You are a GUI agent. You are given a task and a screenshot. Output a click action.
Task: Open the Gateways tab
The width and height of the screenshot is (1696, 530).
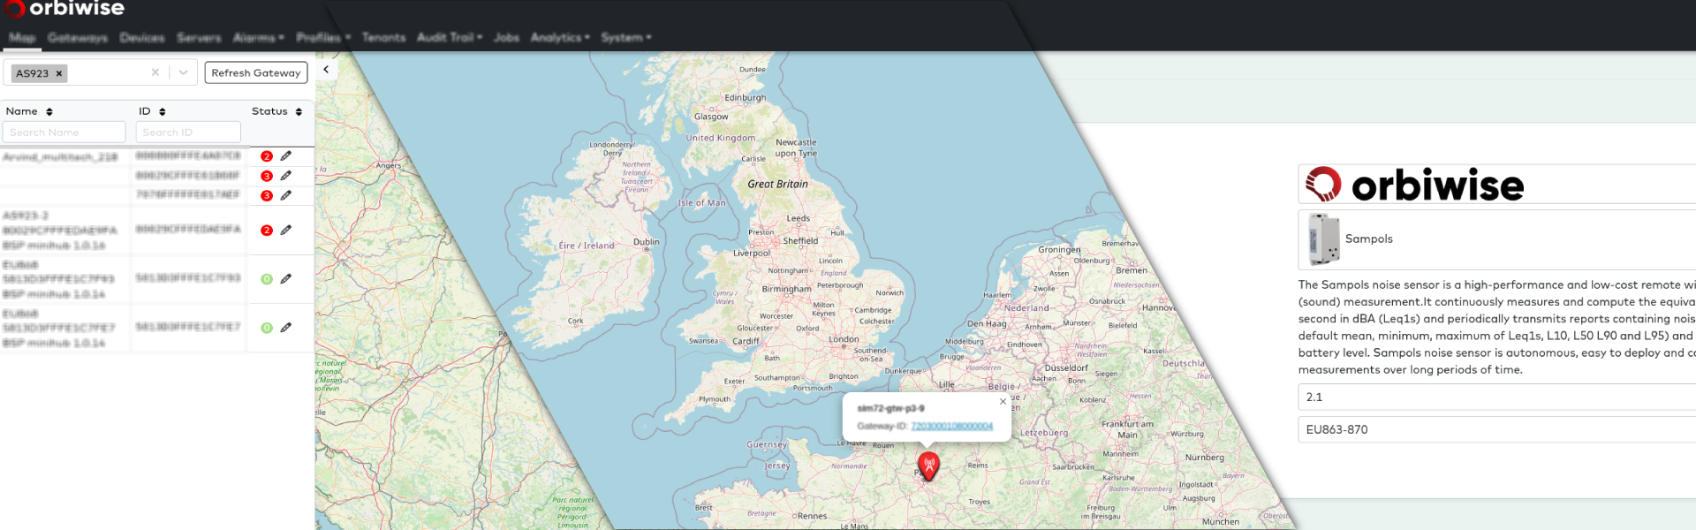pyautogui.click(x=78, y=37)
